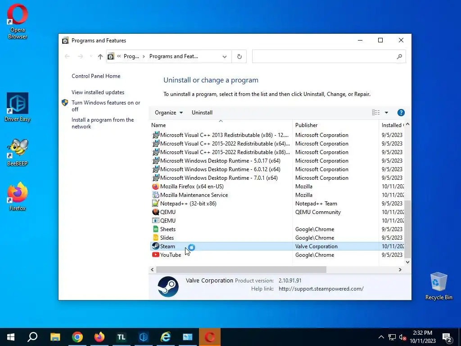Click the vertical scrollbar up arrow
The width and height of the screenshot is (461, 346).
pyautogui.click(x=407, y=124)
